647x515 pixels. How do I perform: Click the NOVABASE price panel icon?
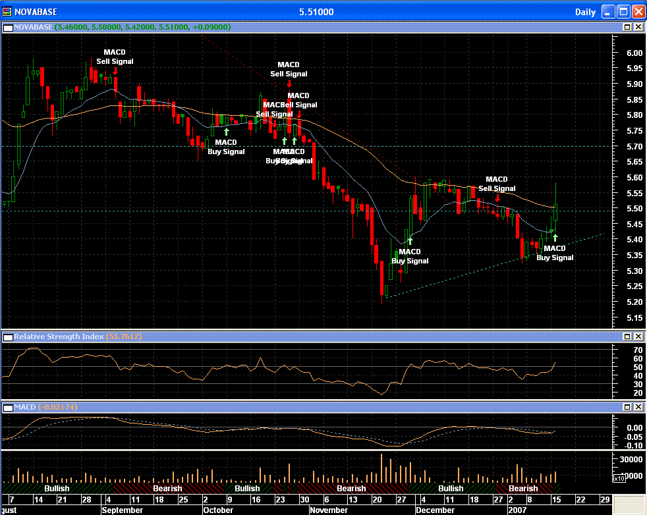(8, 28)
